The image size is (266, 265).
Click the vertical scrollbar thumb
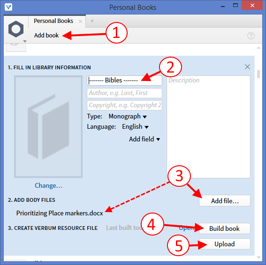(258, 74)
